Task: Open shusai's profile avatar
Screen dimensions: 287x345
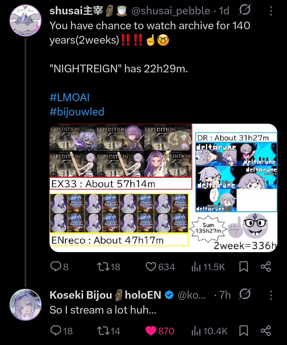Action: click(x=26, y=20)
